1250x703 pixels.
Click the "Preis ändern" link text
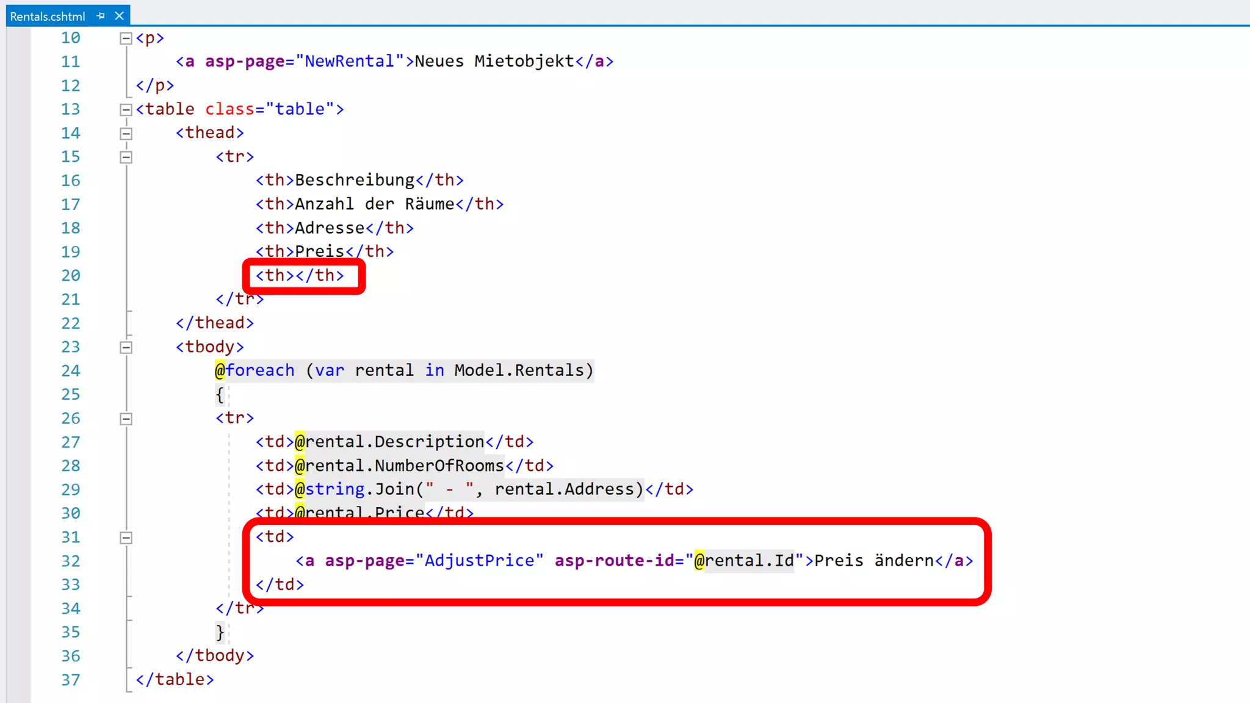[873, 561]
